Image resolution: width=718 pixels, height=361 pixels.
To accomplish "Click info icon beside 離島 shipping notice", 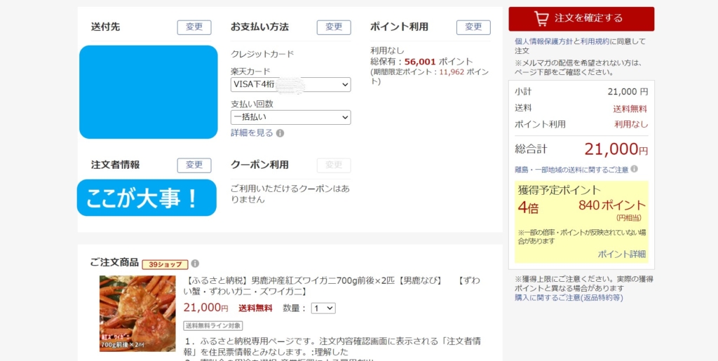I will point(634,170).
